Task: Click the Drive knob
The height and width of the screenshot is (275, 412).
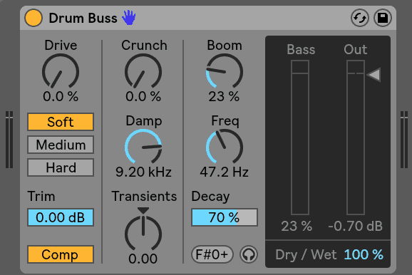Action: click(x=61, y=71)
